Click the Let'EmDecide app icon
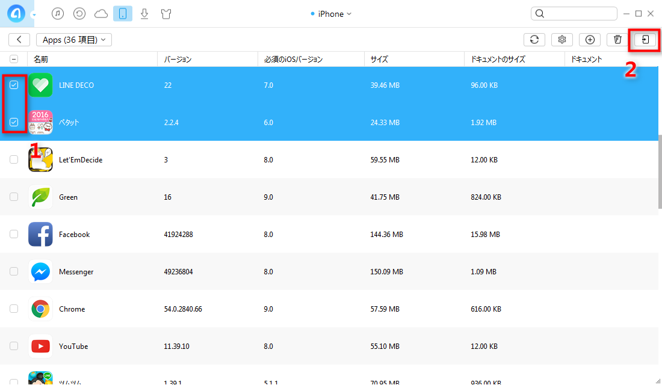 (40, 159)
